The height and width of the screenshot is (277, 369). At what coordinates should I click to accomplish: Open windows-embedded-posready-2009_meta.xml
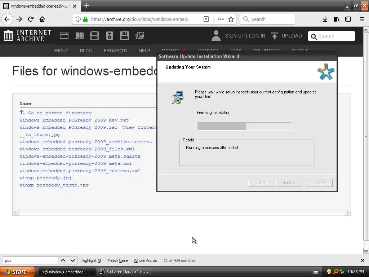(x=75, y=163)
